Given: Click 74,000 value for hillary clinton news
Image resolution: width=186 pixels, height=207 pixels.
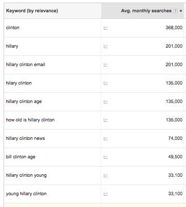Looking at the screenshot, I should click(x=175, y=138).
